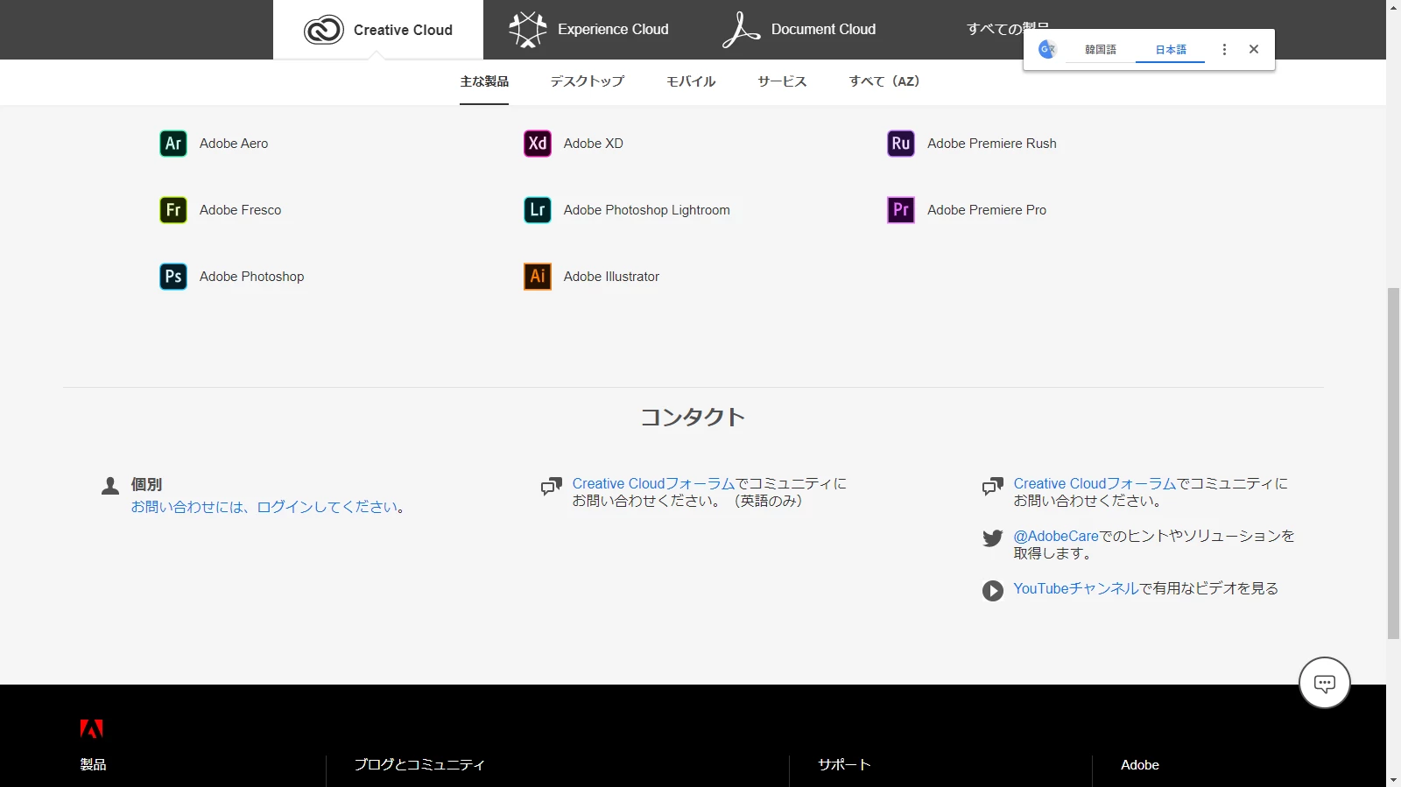Open the @AdobeCare link
The width and height of the screenshot is (1401, 787).
1056,536
